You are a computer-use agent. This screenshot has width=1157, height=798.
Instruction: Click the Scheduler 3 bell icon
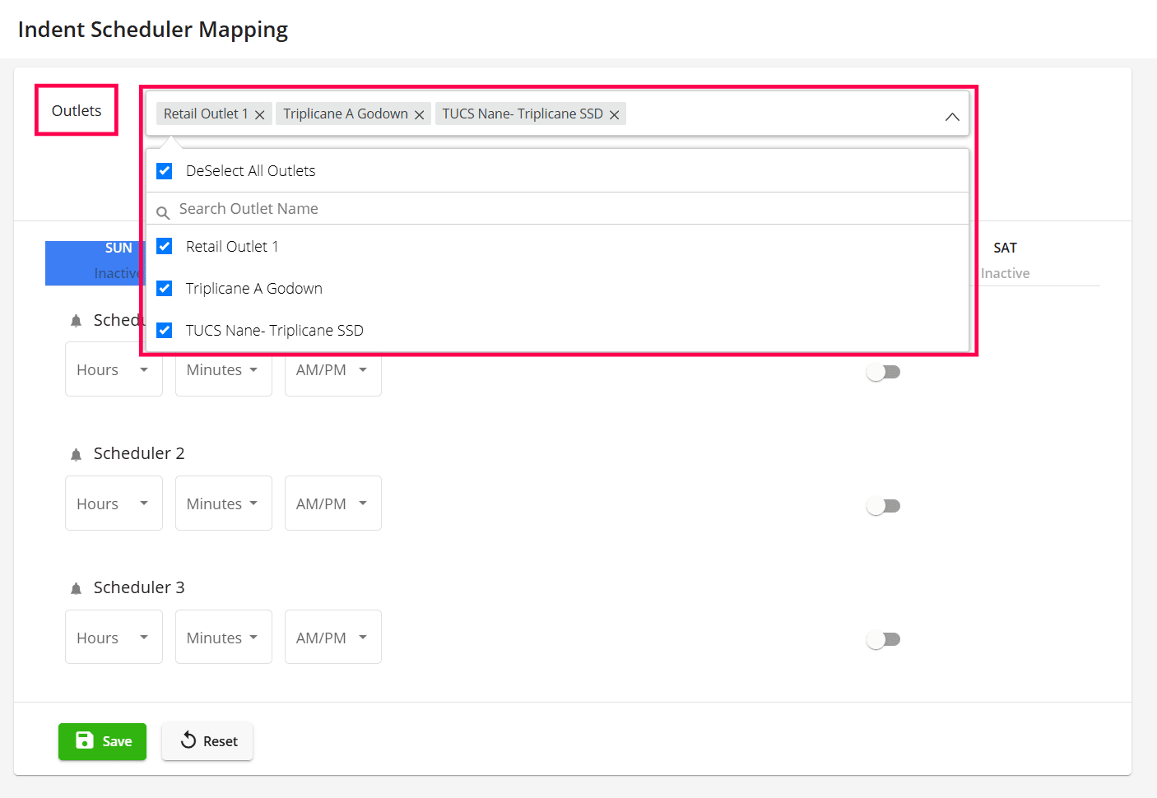(76, 589)
